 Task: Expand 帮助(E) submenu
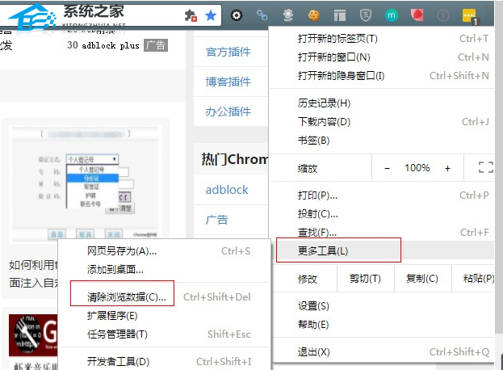coord(381,325)
